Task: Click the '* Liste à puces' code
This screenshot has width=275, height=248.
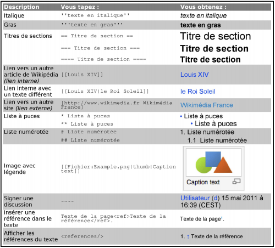Action: pos(85,116)
